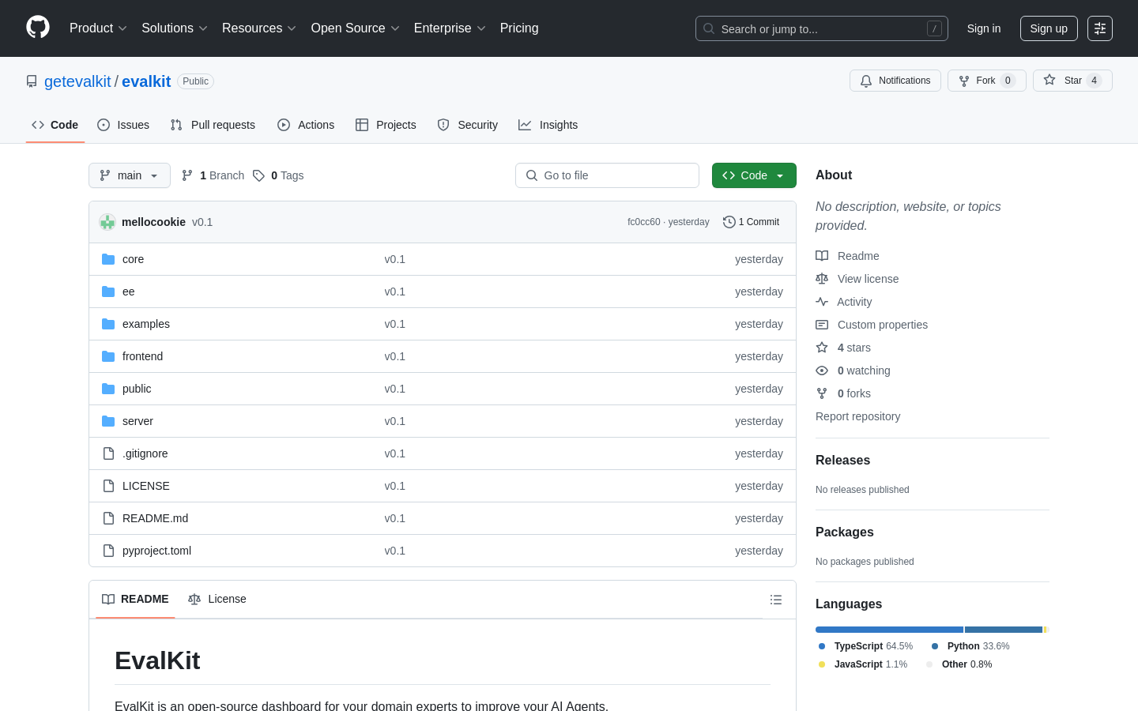Expand the Open Source menu
This screenshot has height=711, width=1138.
pos(356,28)
